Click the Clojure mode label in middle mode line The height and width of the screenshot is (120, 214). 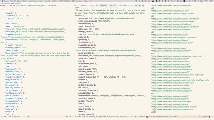click(142, 117)
